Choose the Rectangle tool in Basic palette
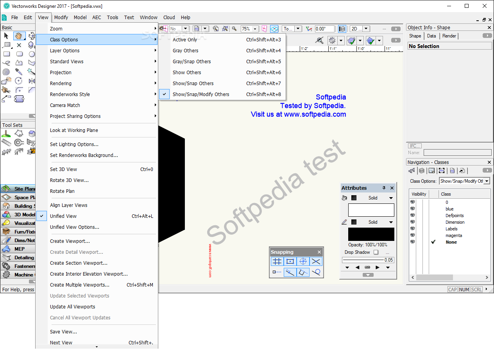494x351 pixels. pyautogui.click(x=6, y=54)
